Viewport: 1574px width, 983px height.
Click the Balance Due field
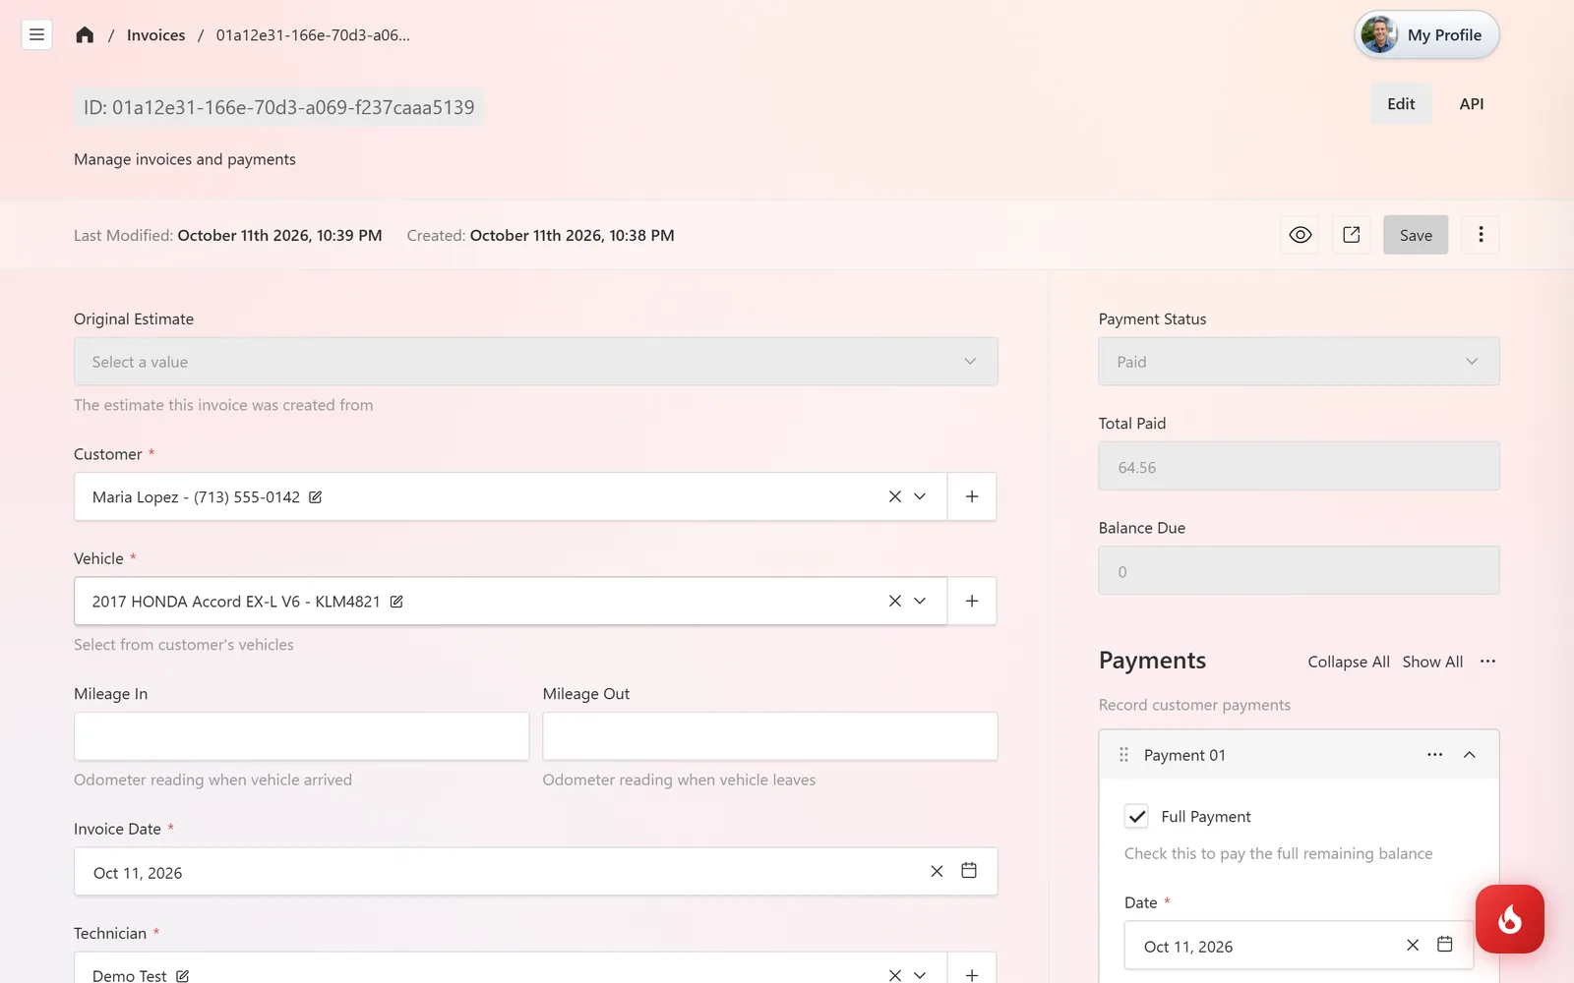(1299, 570)
